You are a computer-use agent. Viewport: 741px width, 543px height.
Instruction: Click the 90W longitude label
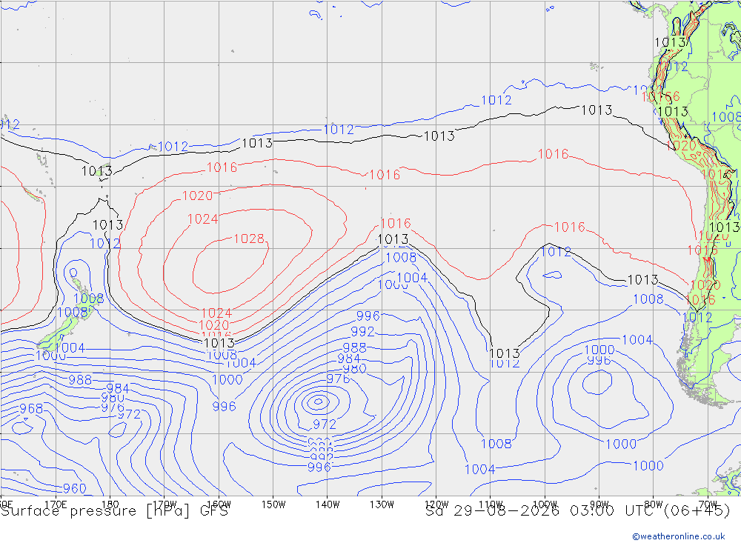(x=599, y=504)
